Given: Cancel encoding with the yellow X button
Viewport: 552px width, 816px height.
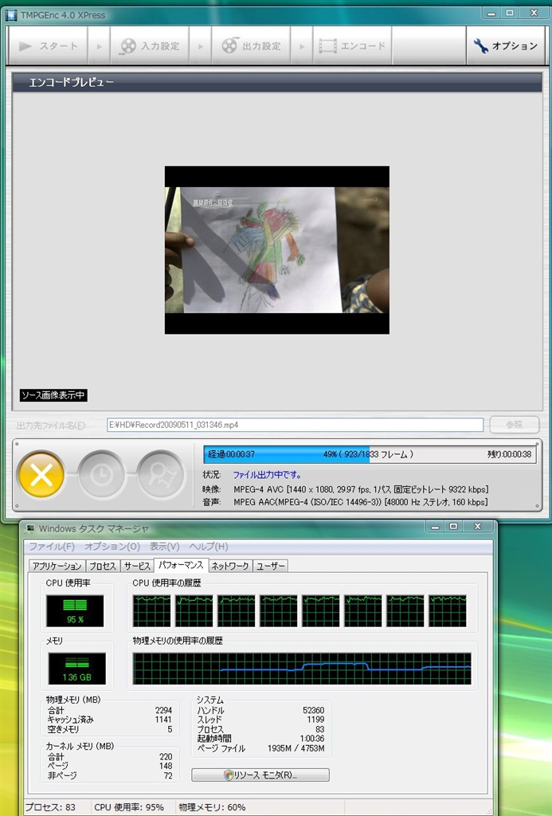Looking at the screenshot, I should pos(41,475).
